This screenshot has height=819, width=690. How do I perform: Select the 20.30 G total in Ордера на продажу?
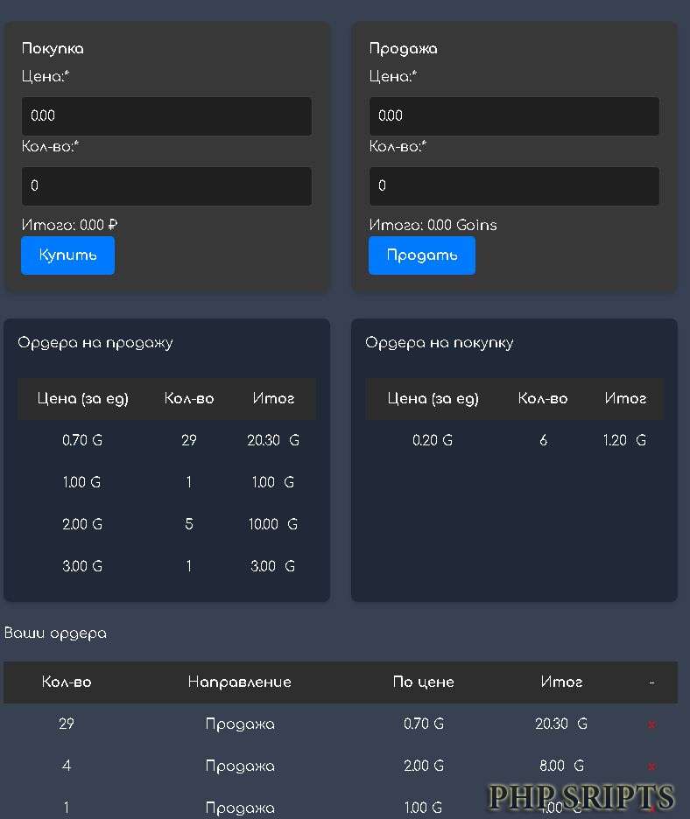(273, 440)
